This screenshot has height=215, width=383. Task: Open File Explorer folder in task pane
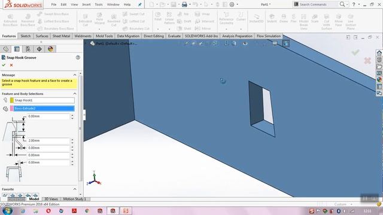(379, 66)
